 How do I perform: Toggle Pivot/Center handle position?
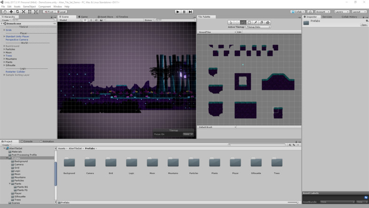coord(49,12)
